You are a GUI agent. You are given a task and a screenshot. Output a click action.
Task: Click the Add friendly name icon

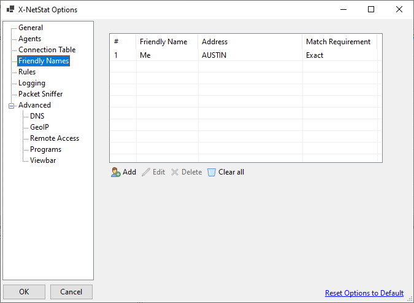116,172
